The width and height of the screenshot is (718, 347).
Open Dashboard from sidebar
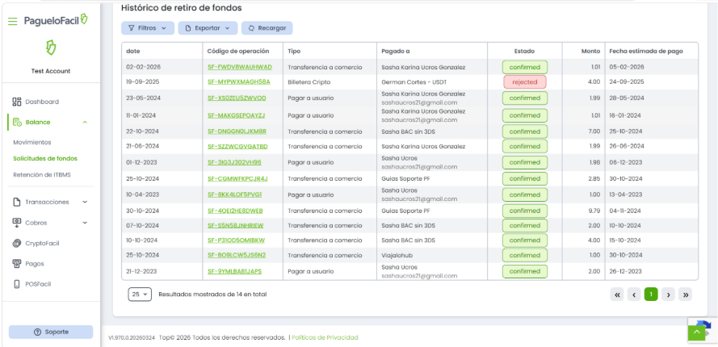click(x=41, y=102)
